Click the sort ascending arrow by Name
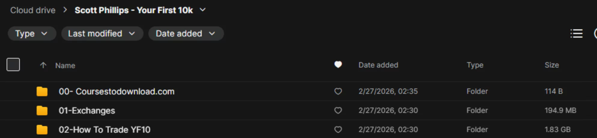The height and width of the screenshot is (138, 597). click(43, 65)
